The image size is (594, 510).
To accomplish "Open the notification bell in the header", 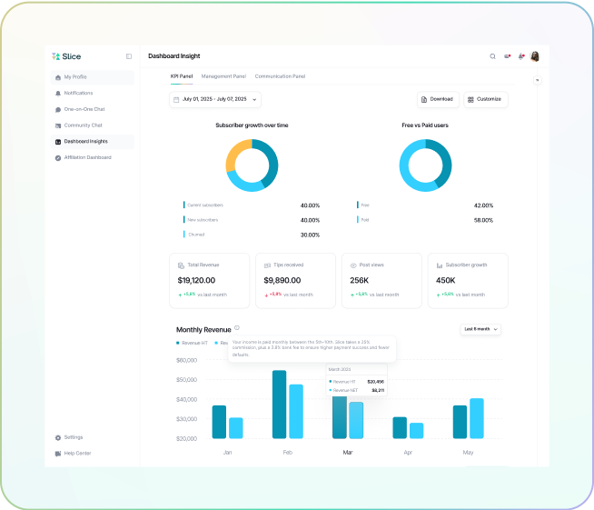I will (x=521, y=56).
